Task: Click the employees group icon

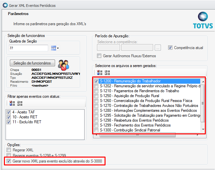Action: 63,65
